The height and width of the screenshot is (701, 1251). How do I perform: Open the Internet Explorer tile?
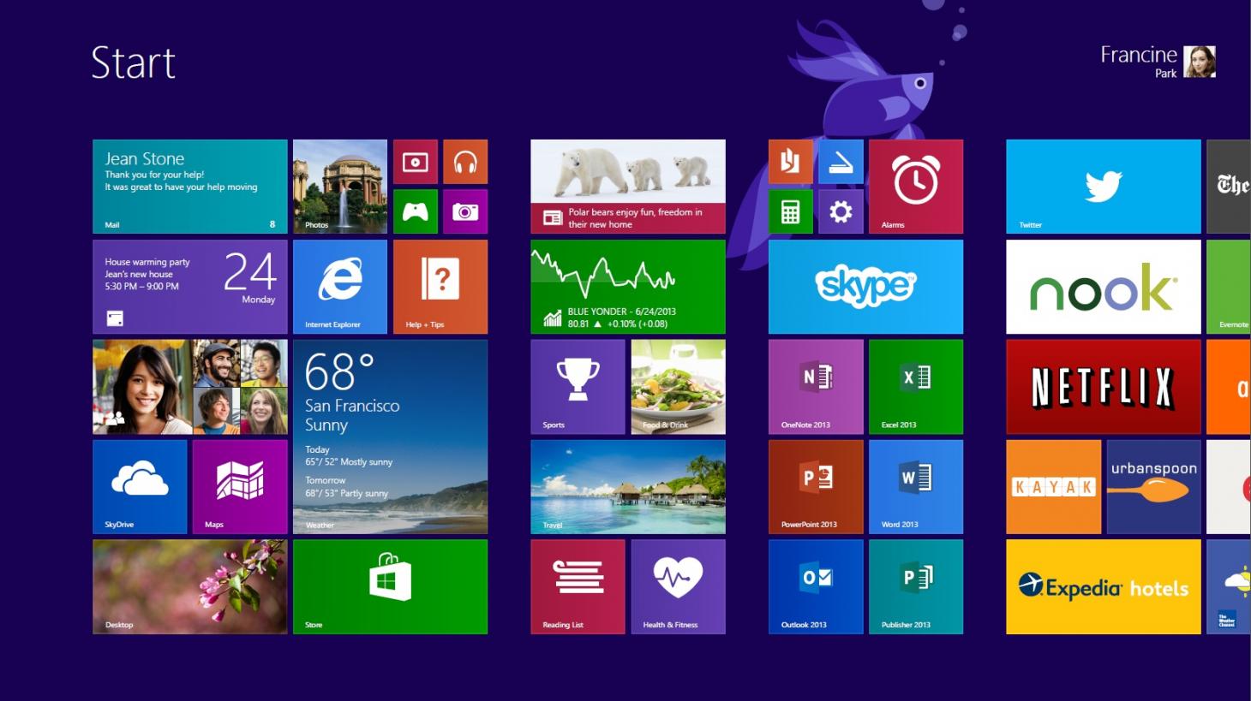(340, 287)
